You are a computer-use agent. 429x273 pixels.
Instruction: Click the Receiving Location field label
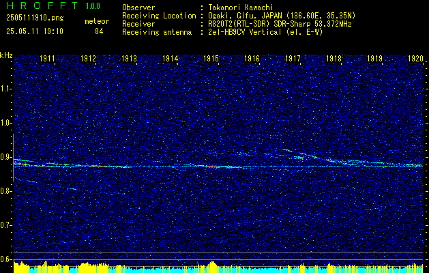click(159, 16)
